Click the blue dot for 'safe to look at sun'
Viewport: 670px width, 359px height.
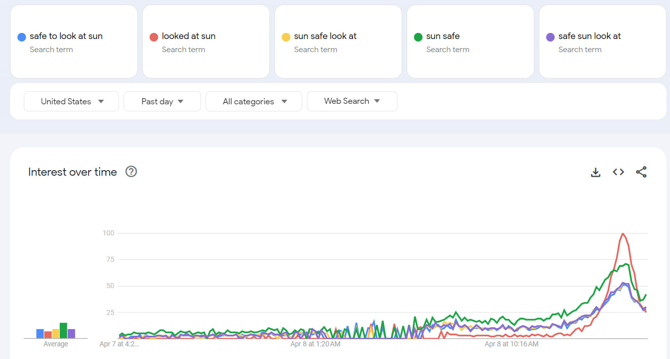click(x=22, y=37)
